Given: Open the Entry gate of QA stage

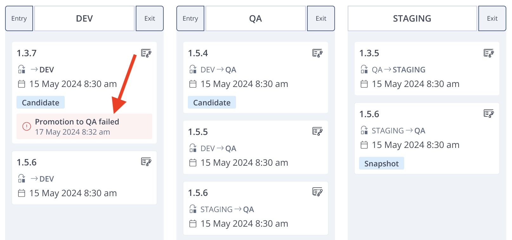Looking at the screenshot, I should 190,18.
